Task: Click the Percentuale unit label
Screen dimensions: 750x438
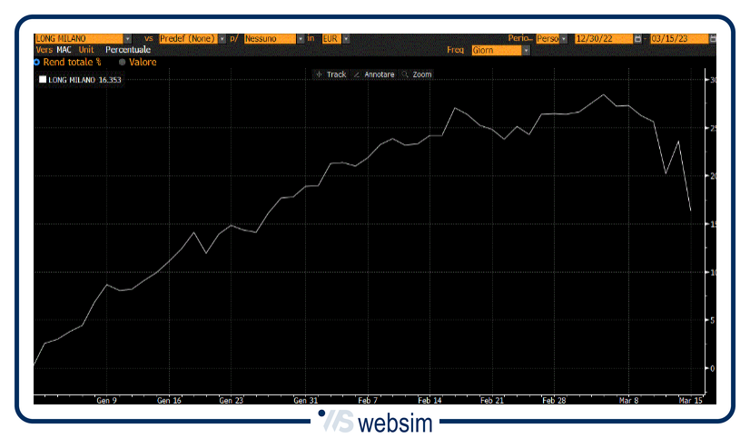Action: (x=127, y=51)
